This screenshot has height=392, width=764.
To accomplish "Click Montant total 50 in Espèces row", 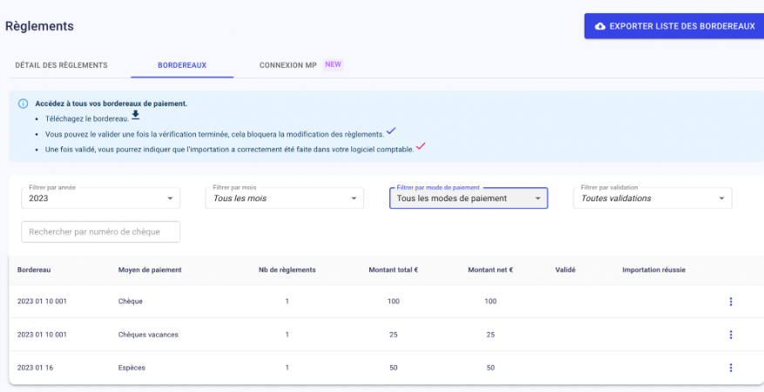I will (393, 368).
